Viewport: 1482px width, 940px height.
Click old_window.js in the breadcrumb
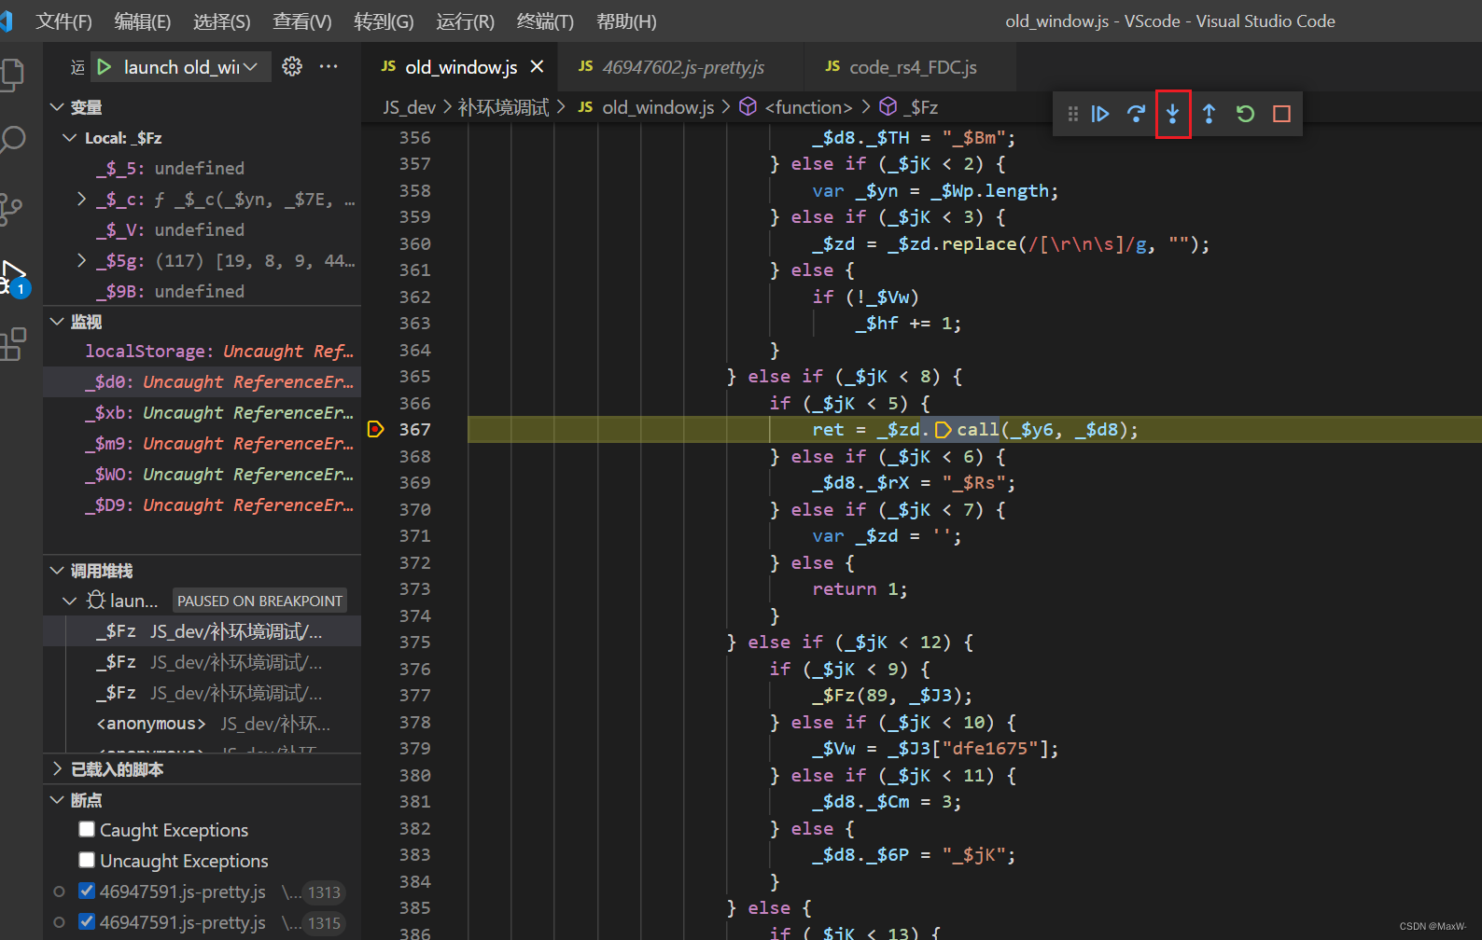[x=658, y=107]
